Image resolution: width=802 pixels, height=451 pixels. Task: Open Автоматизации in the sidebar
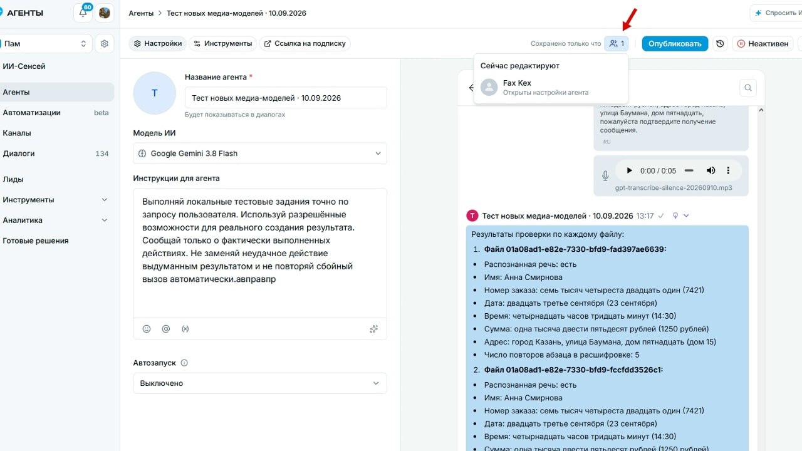click(57, 113)
